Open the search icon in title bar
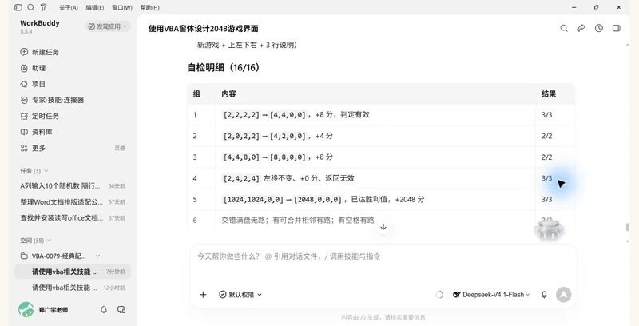This screenshot has height=326, width=639. [x=31, y=7]
